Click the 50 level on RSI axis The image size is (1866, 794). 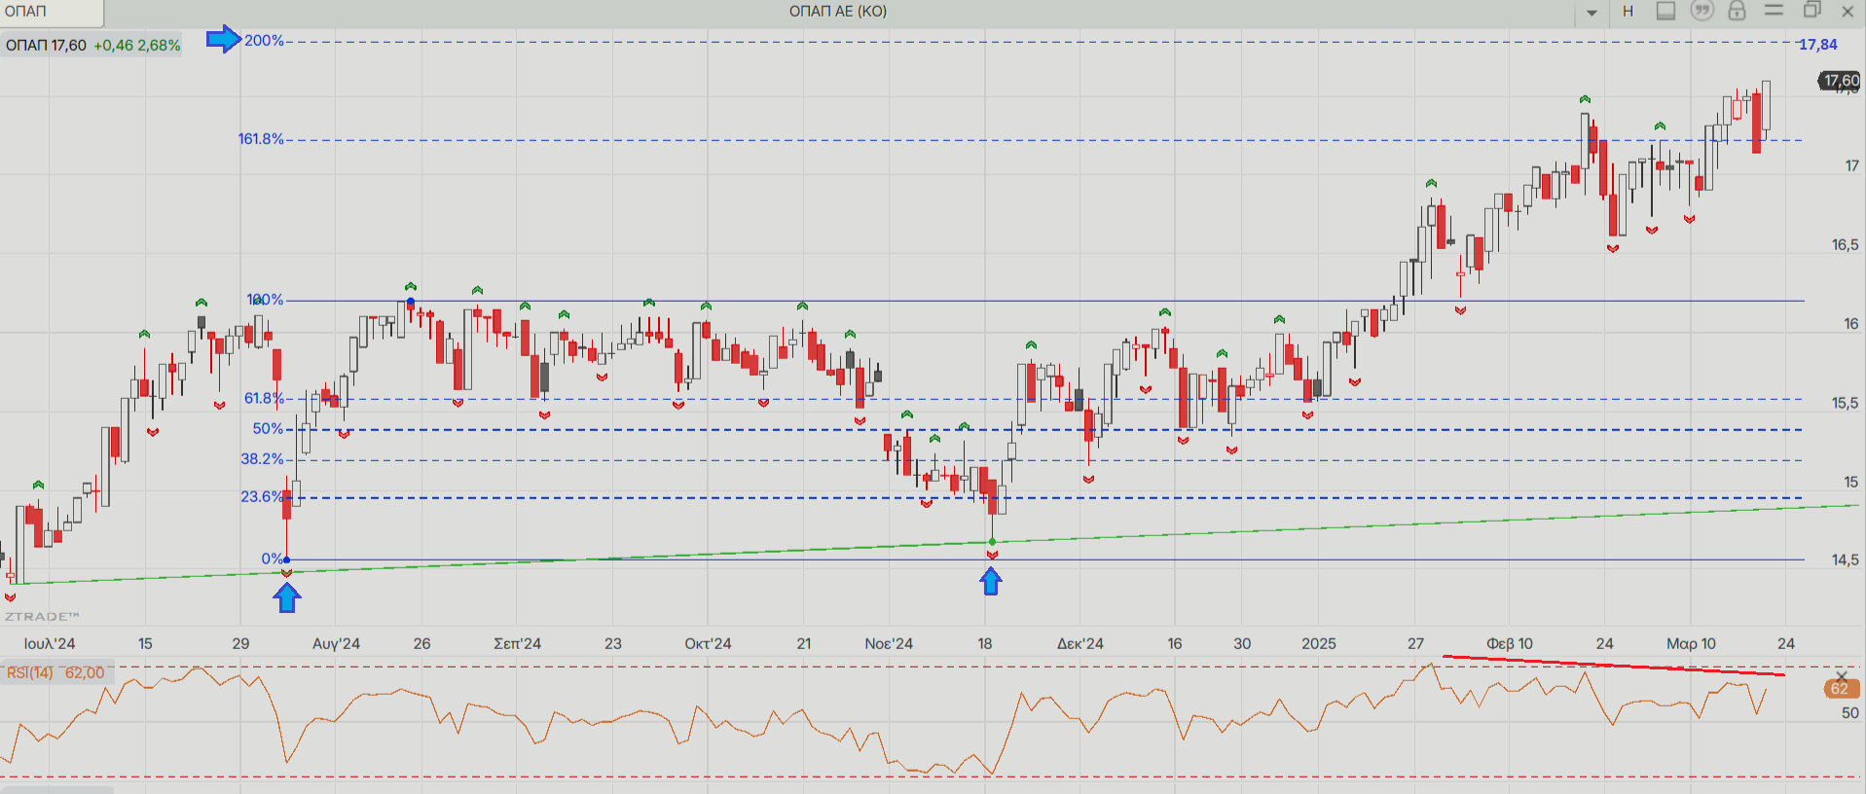click(x=1849, y=712)
